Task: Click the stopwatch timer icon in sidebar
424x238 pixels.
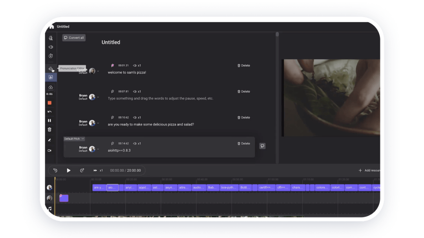Action: [51, 56]
